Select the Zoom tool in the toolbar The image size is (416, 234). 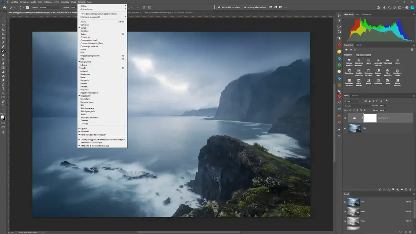3,106
